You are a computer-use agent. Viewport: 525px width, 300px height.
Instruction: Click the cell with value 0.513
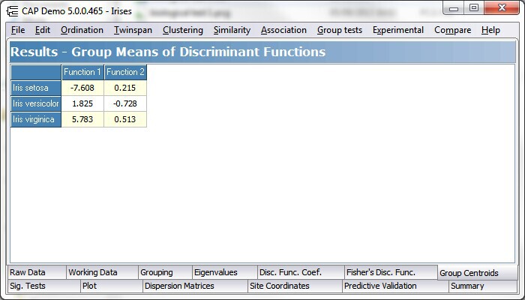click(125, 119)
